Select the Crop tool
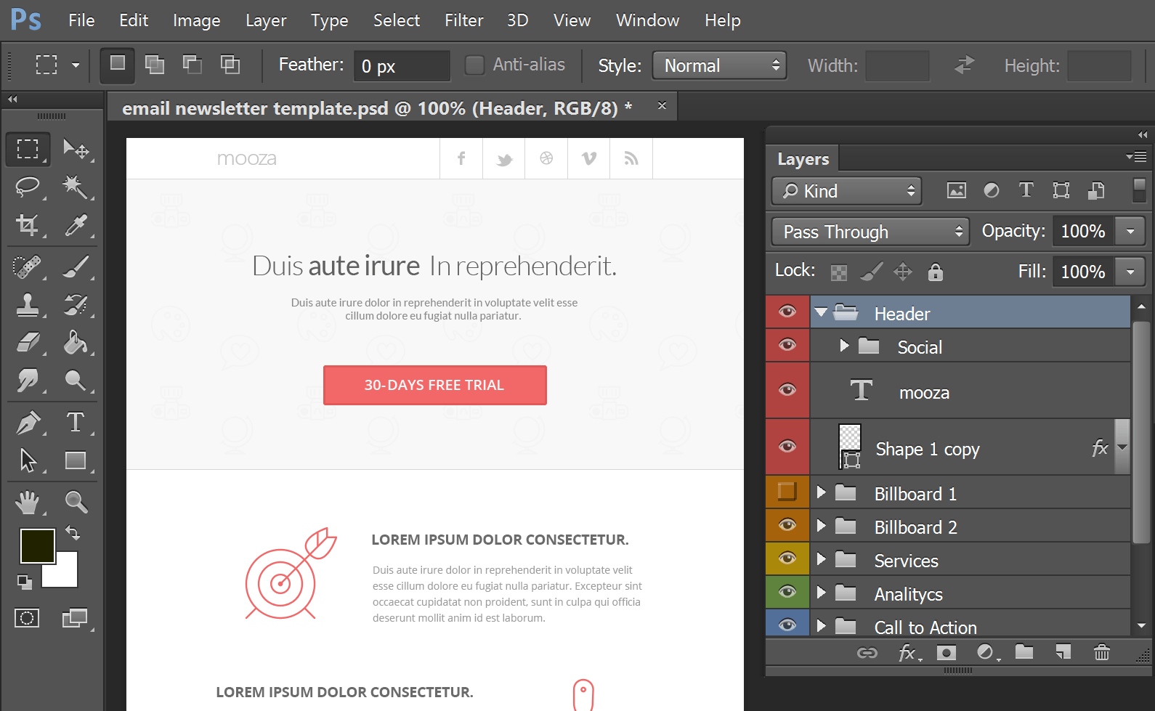1155x711 pixels. (28, 225)
